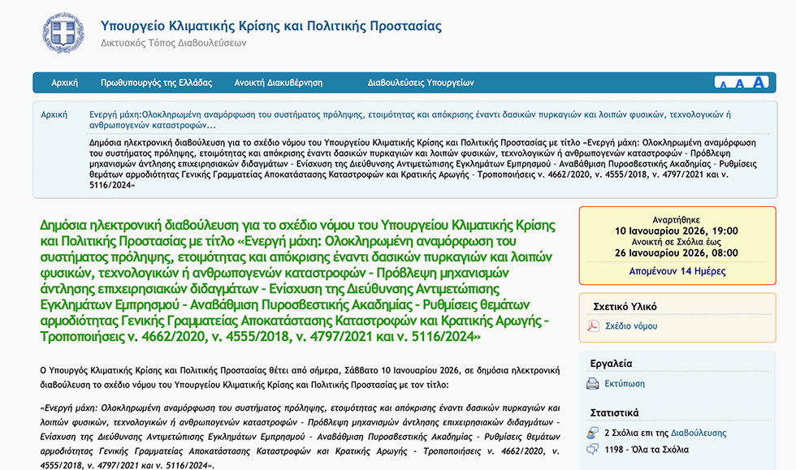Screen dimensions: 796x470
Task: Click the PDF icon beside Σχέδιο νόμου
Action: [x=593, y=326]
